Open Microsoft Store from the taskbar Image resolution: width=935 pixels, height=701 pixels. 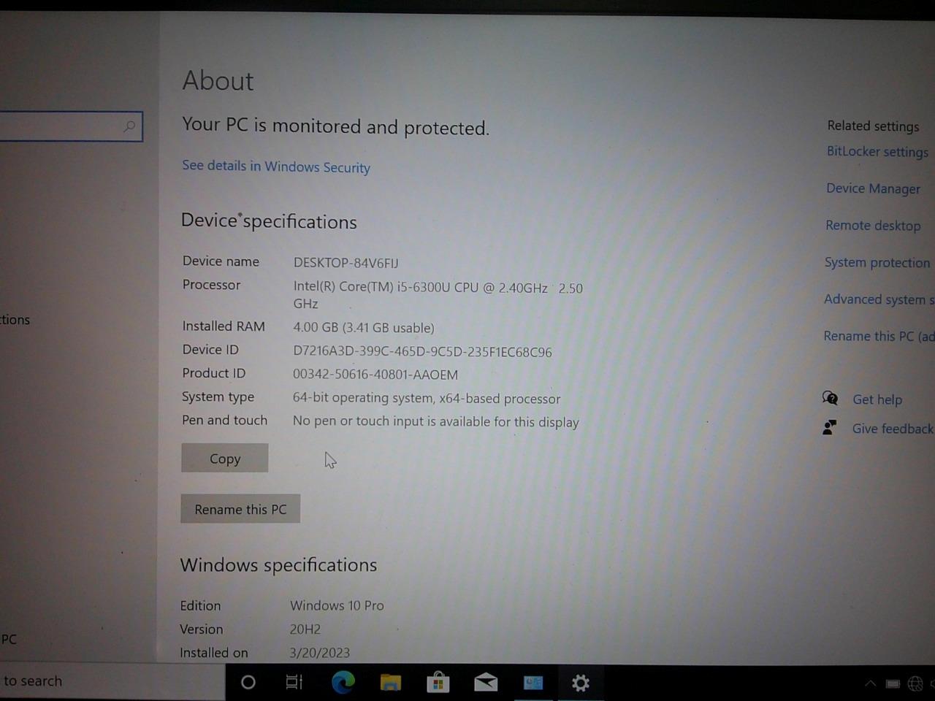pyautogui.click(x=438, y=683)
